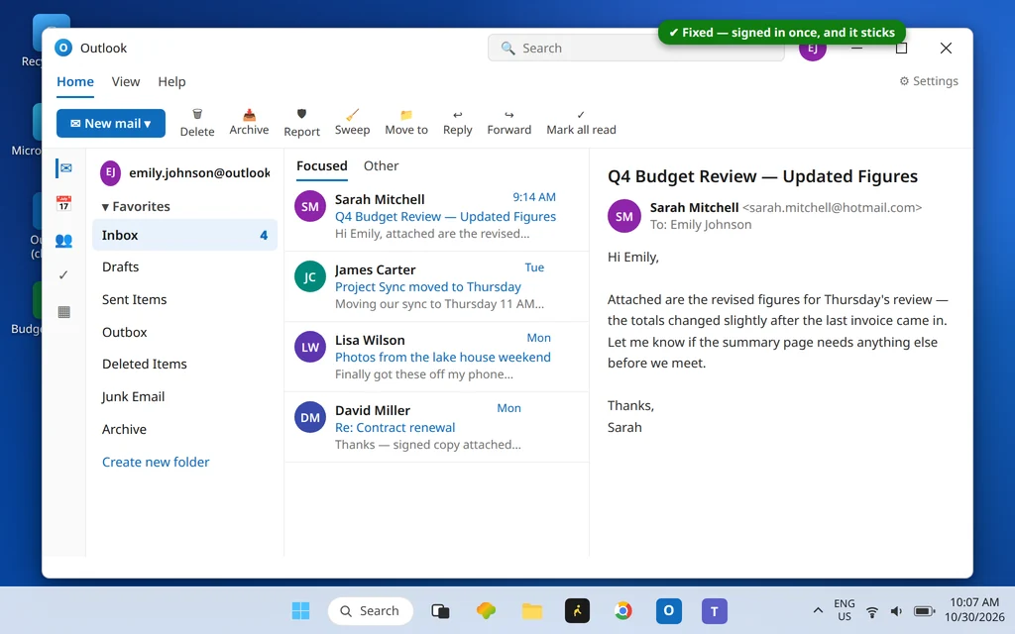Screen dimensions: 1015x634
Task: Click the Outlook taskbar icon
Action: tap(669, 610)
